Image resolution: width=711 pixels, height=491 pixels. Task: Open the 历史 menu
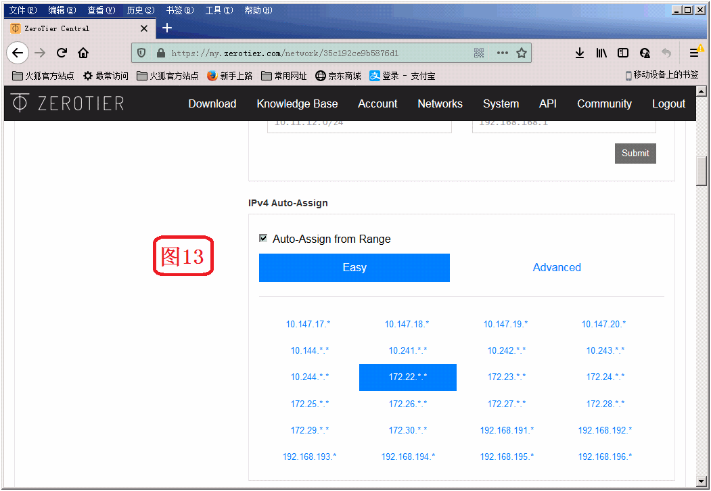(x=141, y=10)
